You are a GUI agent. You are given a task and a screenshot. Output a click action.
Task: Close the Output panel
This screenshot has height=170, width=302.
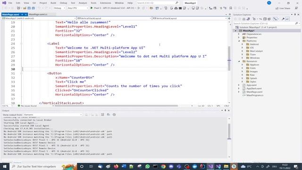pos(228,110)
